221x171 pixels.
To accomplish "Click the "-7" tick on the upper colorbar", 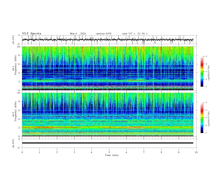I will click(x=206, y=87).
